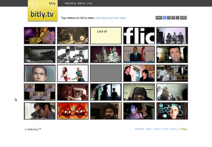Screen dimensions: 212x147
Task: Open the terms footer link
Action: pyautogui.click(x=165, y=129)
